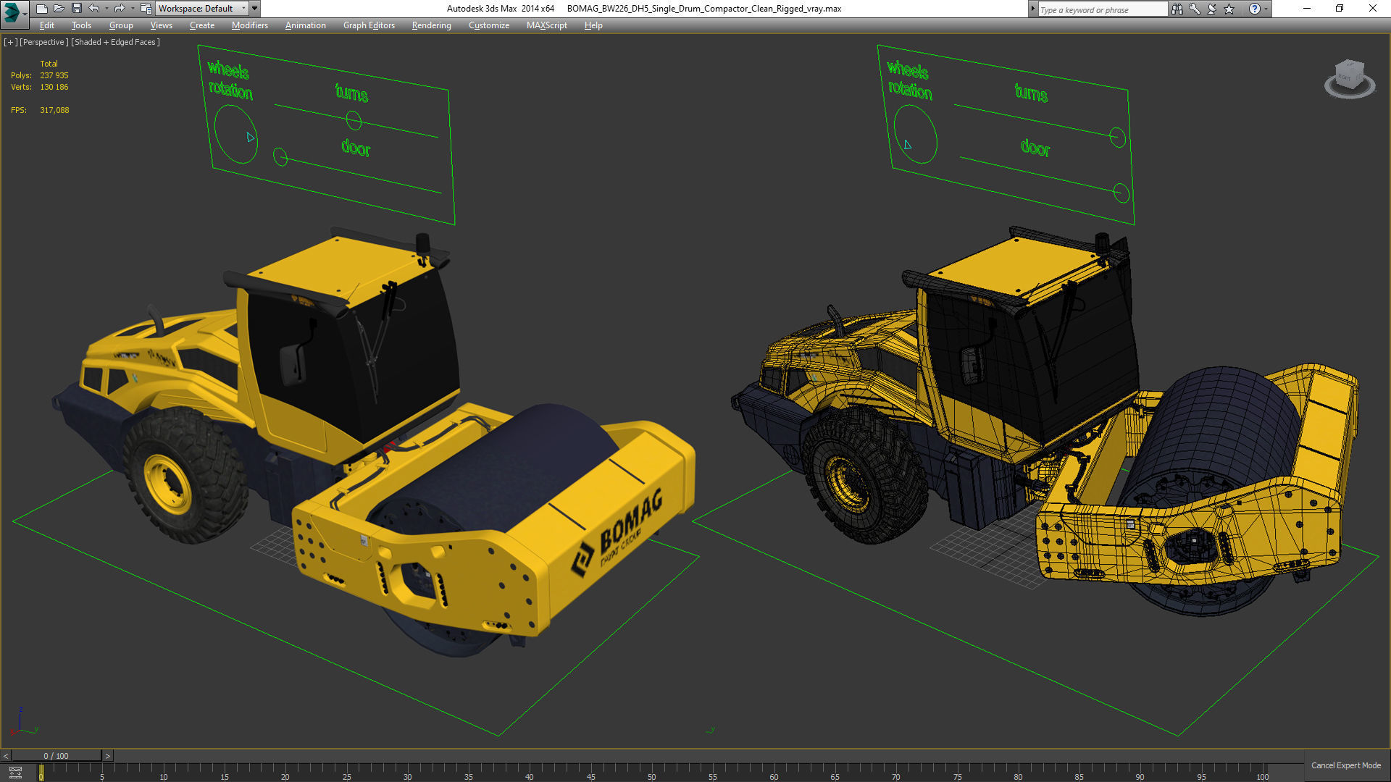
Task: Click the binoculars search icon
Action: click(x=1177, y=9)
